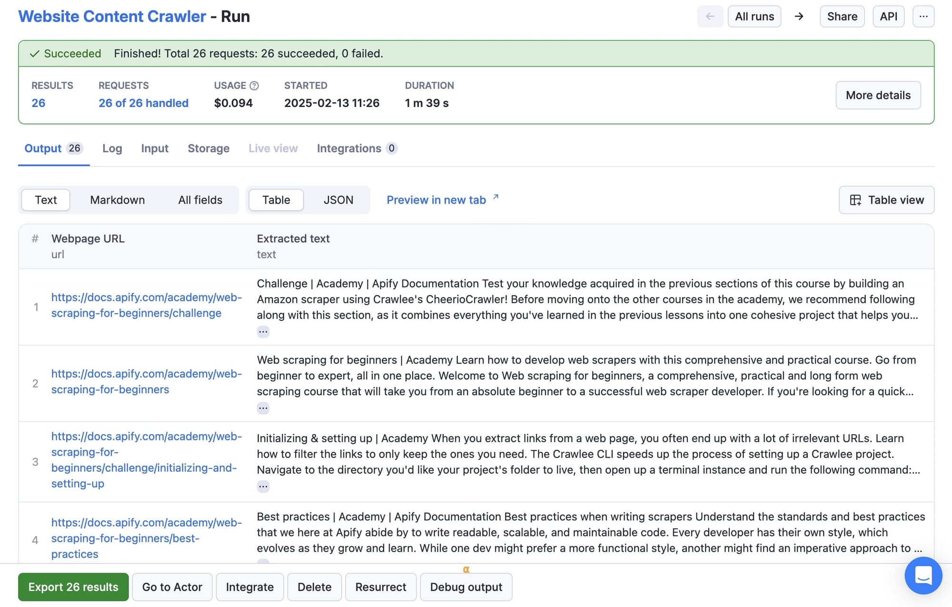Viewport: 952px width, 607px height.
Task: Click the More details icon
Action: tap(878, 94)
